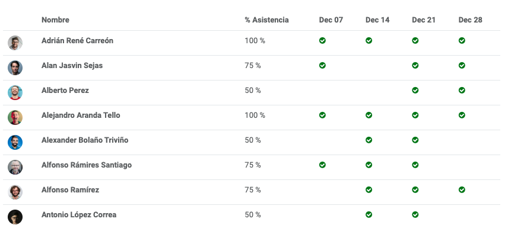Click Alexander Bolaño Triviño's Dec 21 check mark
The image size is (508, 225).
(x=415, y=140)
